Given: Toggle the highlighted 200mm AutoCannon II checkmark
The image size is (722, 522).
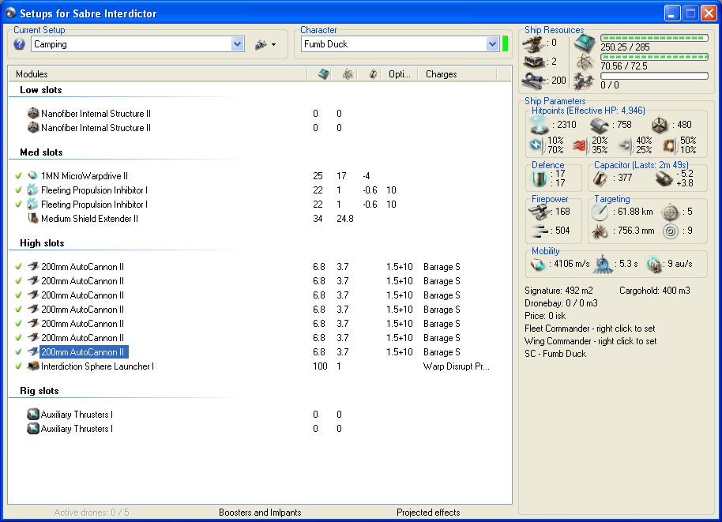Looking at the screenshot, I should coord(18,351).
